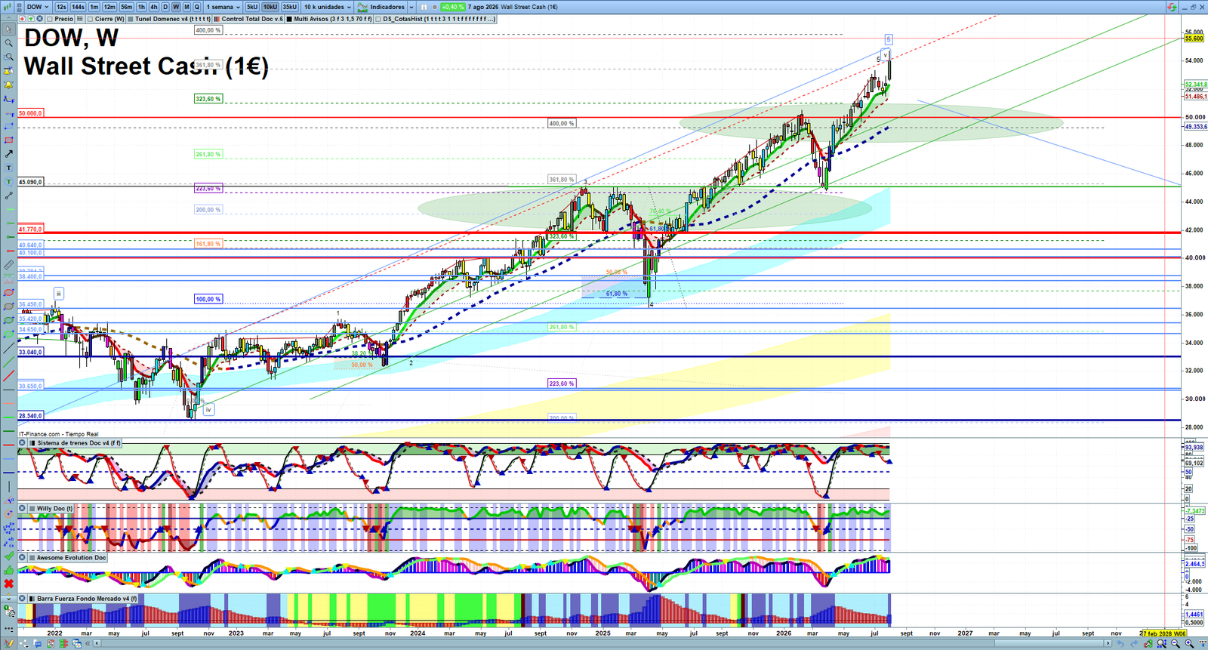Click the zoom in magnifier at bottom right
The image size is (1208, 650).
[1189, 643]
